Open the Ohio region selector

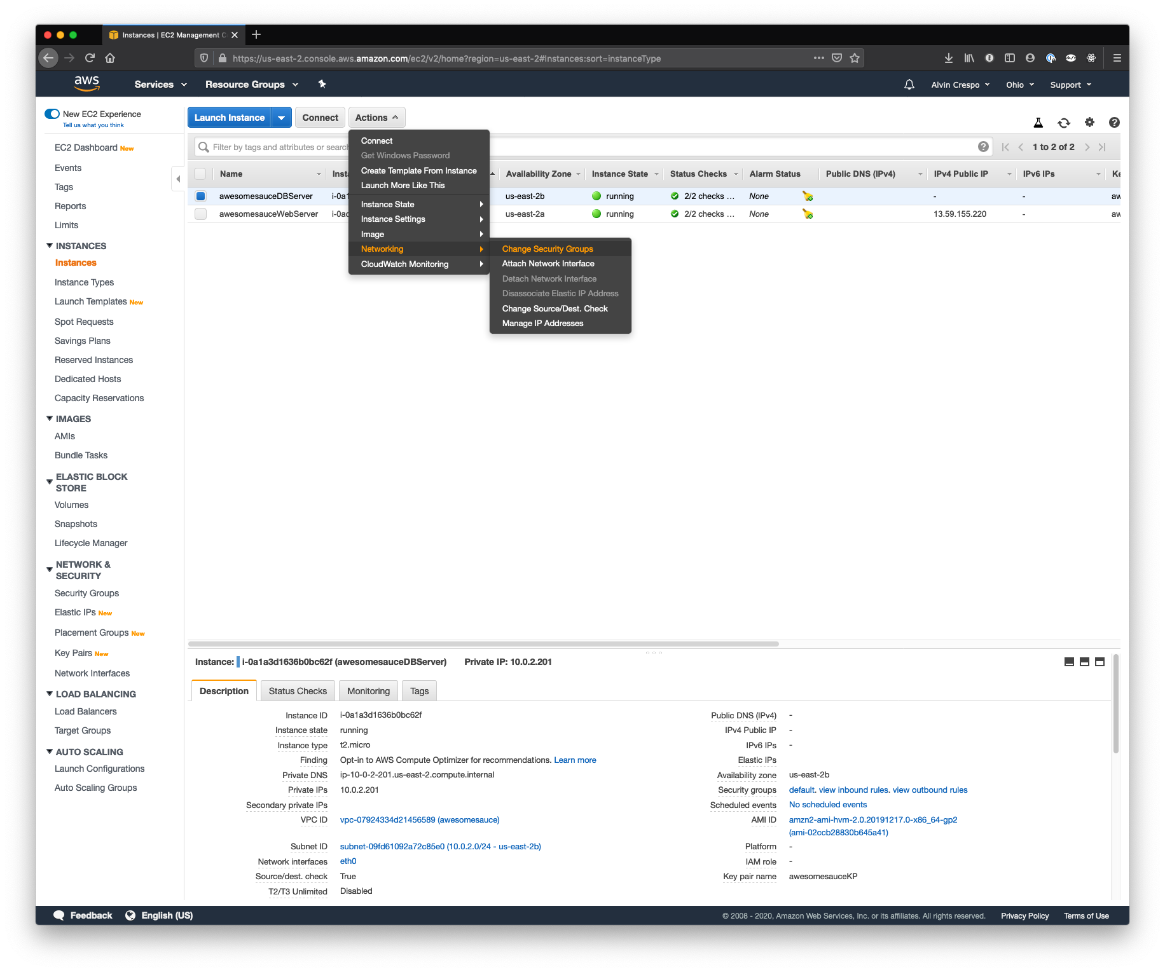[x=1019, y=84]
